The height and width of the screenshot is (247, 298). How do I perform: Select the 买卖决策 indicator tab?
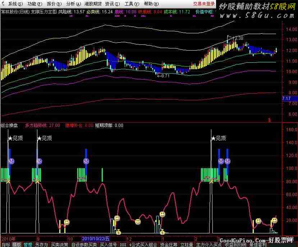(x=59, y=244)
